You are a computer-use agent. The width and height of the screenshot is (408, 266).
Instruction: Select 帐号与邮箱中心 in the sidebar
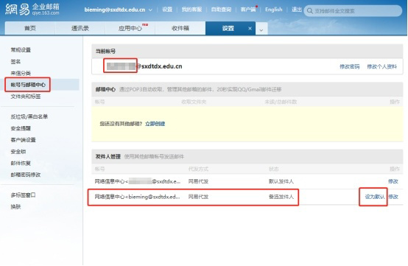tap(28, 85)
